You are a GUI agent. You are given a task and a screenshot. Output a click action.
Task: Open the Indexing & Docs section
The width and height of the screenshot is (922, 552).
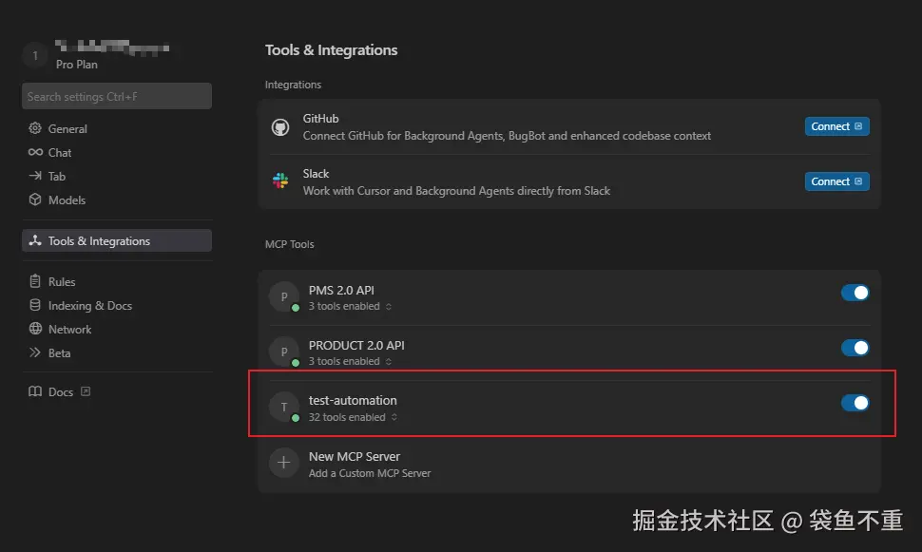89,306
